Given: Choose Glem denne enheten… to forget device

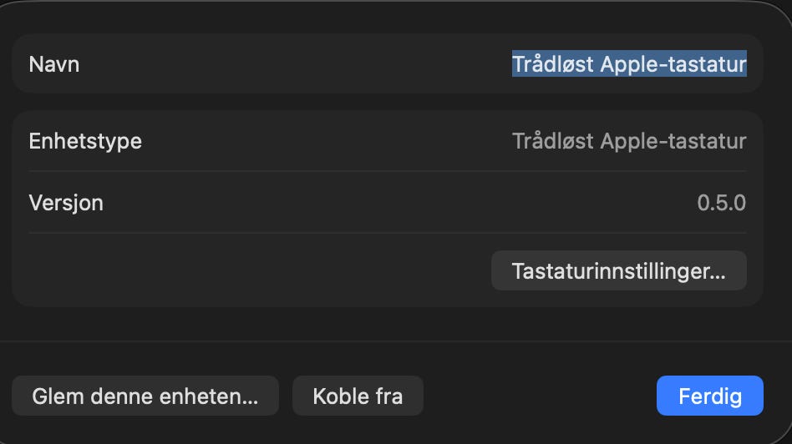Looking at the screenshot, I should point(145,396).
